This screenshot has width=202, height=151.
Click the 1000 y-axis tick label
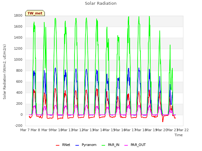[x=18, y=59]
